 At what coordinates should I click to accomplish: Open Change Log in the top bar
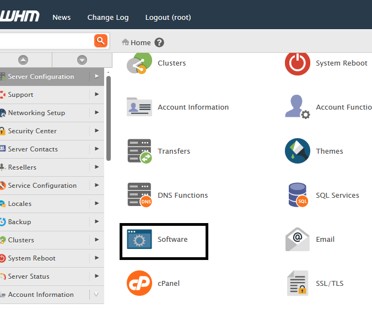tap(108, 18)
